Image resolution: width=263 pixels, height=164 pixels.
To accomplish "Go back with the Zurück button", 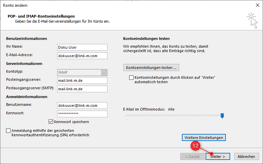I will 192,157.
